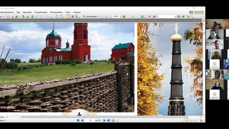Toggle the Hand tool
Image resolution: width=229 pixels, height=129 pixels.
pyautogui.click(x=68, y=16)
